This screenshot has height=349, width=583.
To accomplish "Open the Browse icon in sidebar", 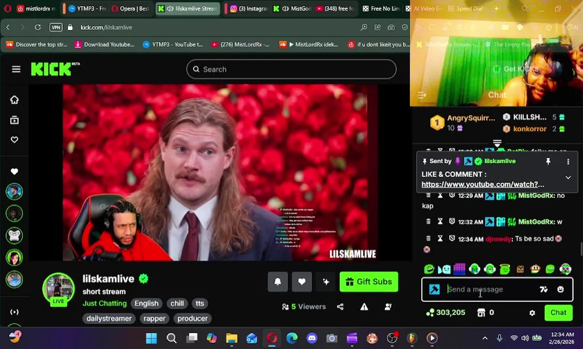I will coord(15,120).
